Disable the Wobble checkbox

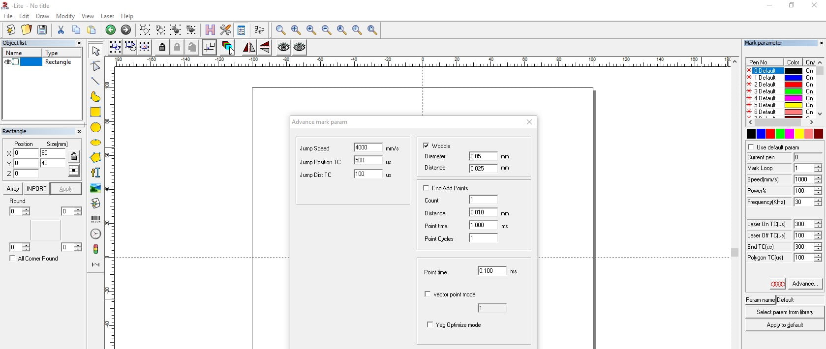(426, 145)
